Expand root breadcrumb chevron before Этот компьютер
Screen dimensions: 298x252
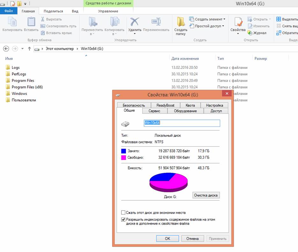point(42,49)
